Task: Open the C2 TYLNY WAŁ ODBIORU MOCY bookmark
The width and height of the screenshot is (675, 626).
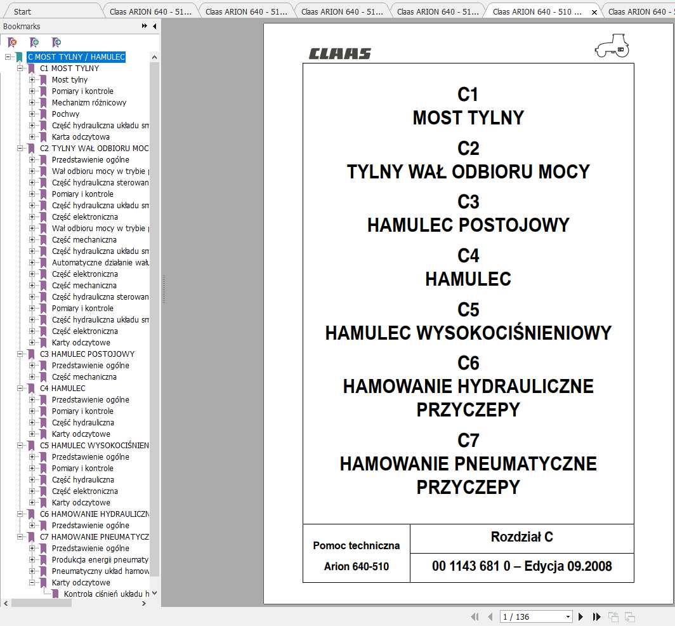Action: (x=95, y=148)
